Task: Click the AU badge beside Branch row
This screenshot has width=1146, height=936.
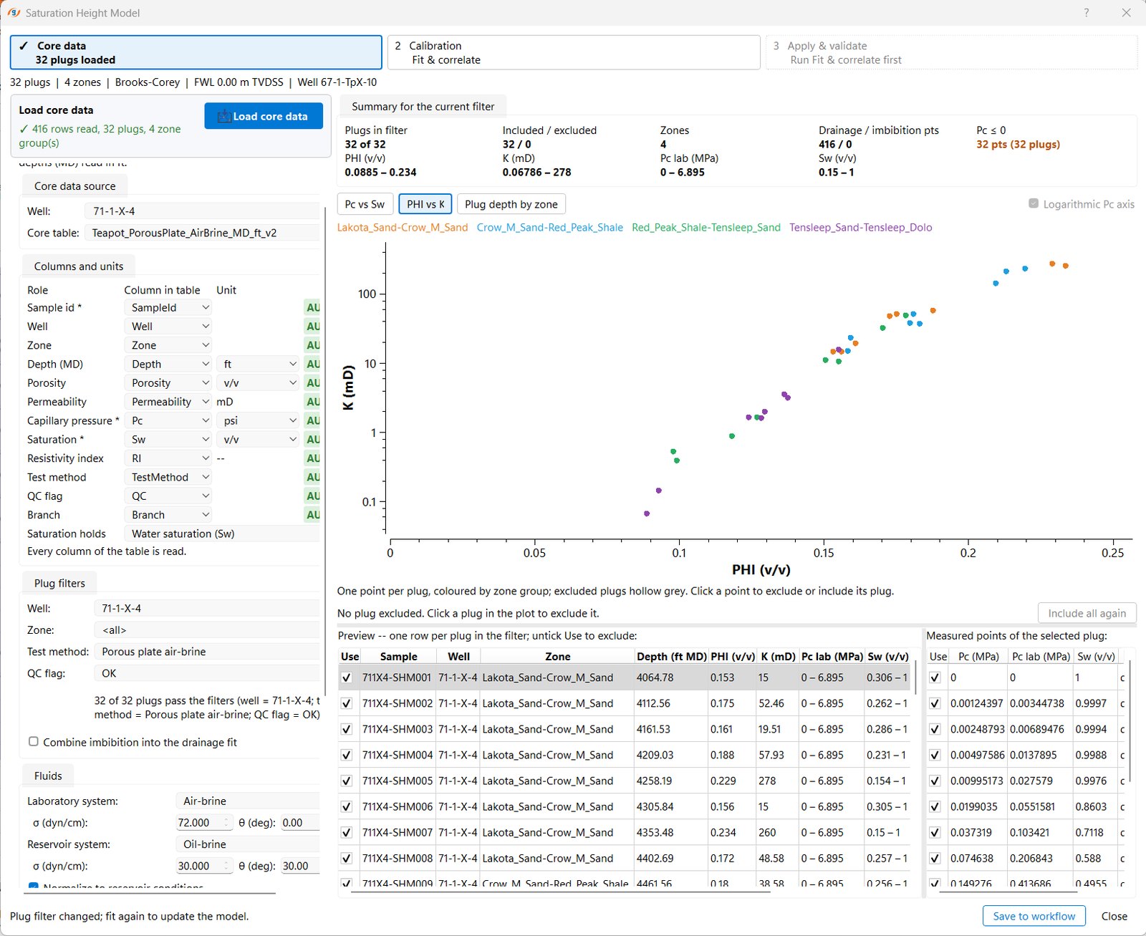Action: 313,514
